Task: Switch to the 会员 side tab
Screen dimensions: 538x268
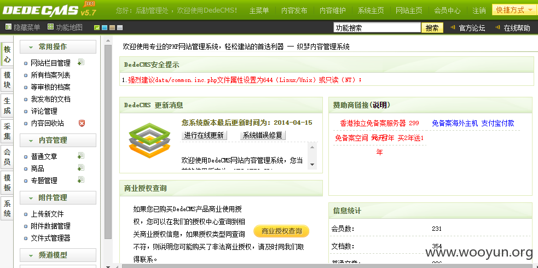Action: tap(7, 158)
